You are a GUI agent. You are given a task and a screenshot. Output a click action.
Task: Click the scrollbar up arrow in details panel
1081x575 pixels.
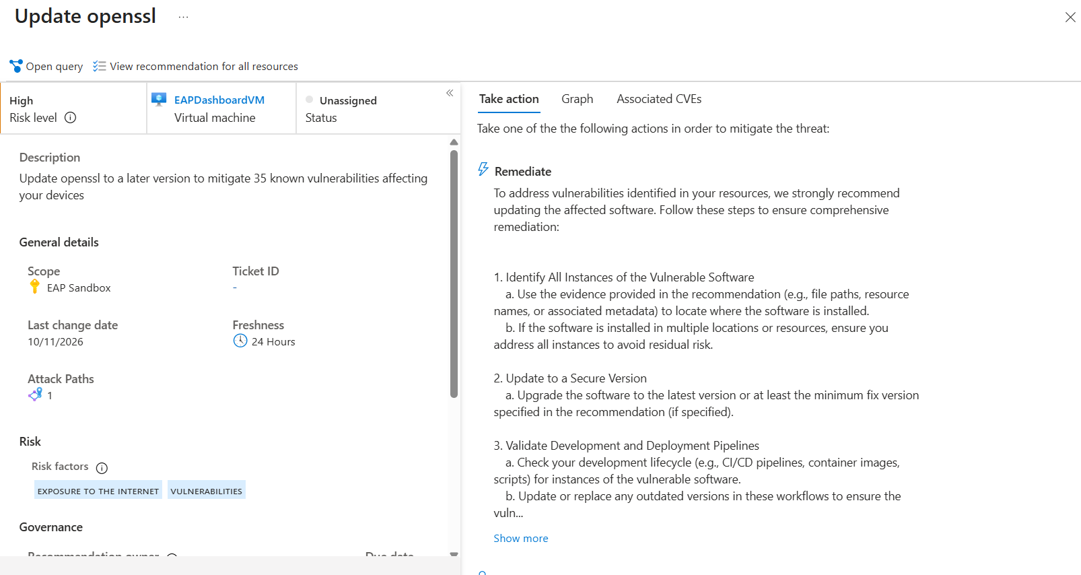pos(454,142)
